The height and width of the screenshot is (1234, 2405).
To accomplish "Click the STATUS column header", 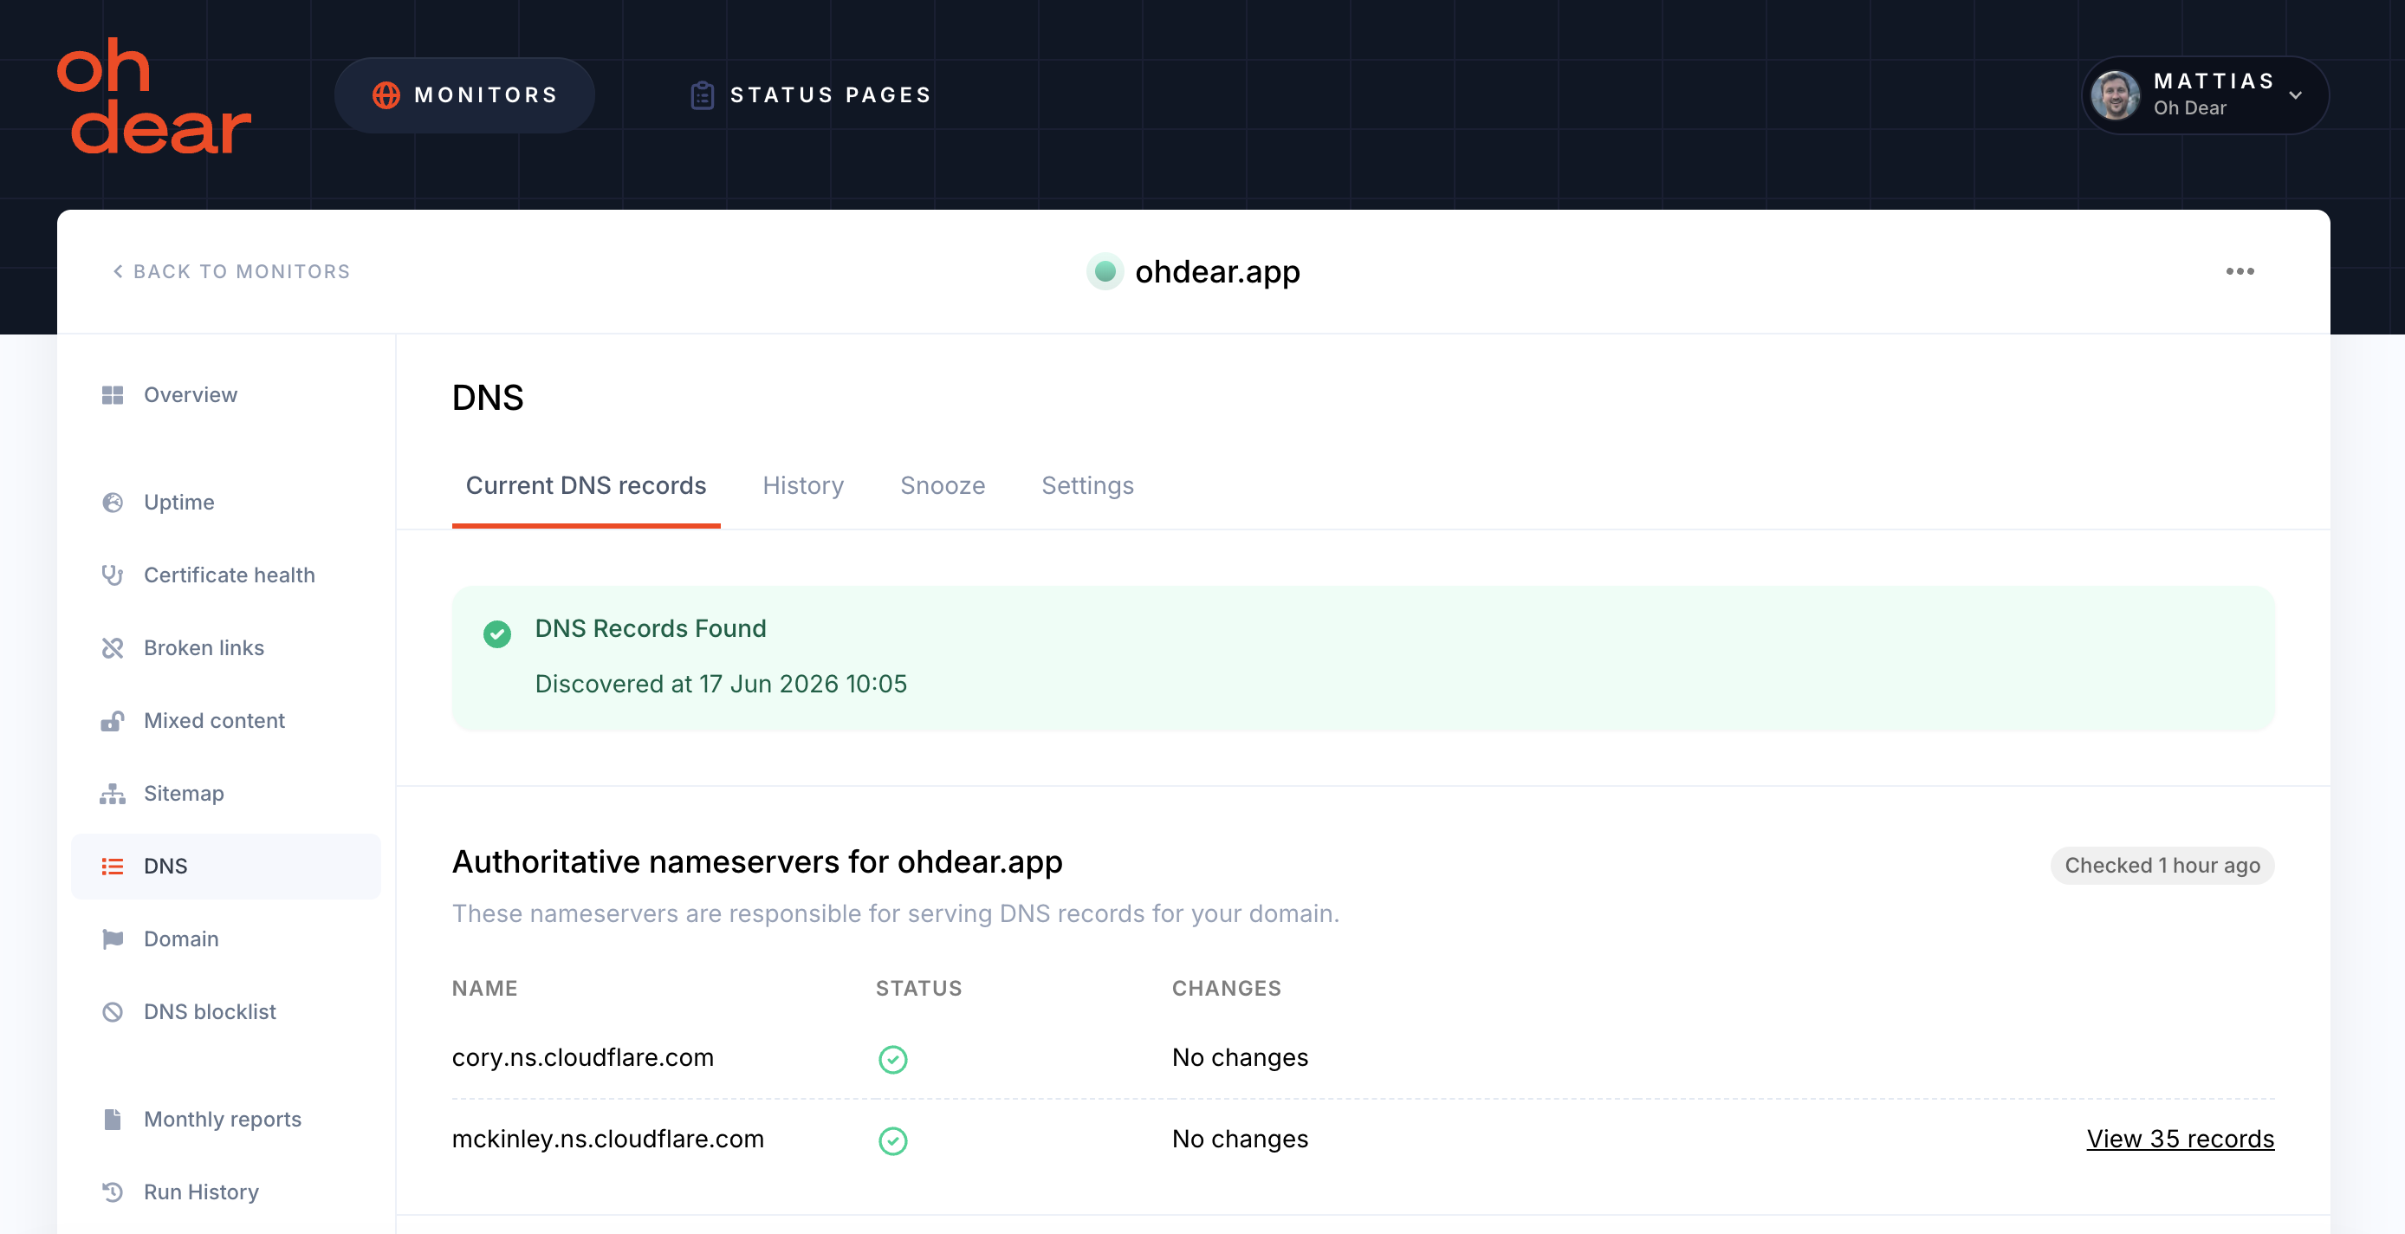I will coord(918,990).
